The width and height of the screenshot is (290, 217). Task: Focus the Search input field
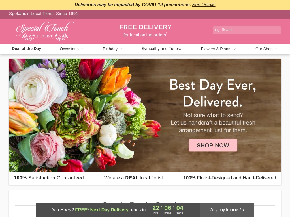tap(247, 30)
